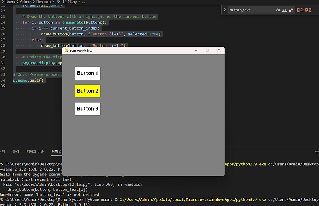
Task: Switch to the 디버그 콘솔 panel tab
Action: point(35,152)
